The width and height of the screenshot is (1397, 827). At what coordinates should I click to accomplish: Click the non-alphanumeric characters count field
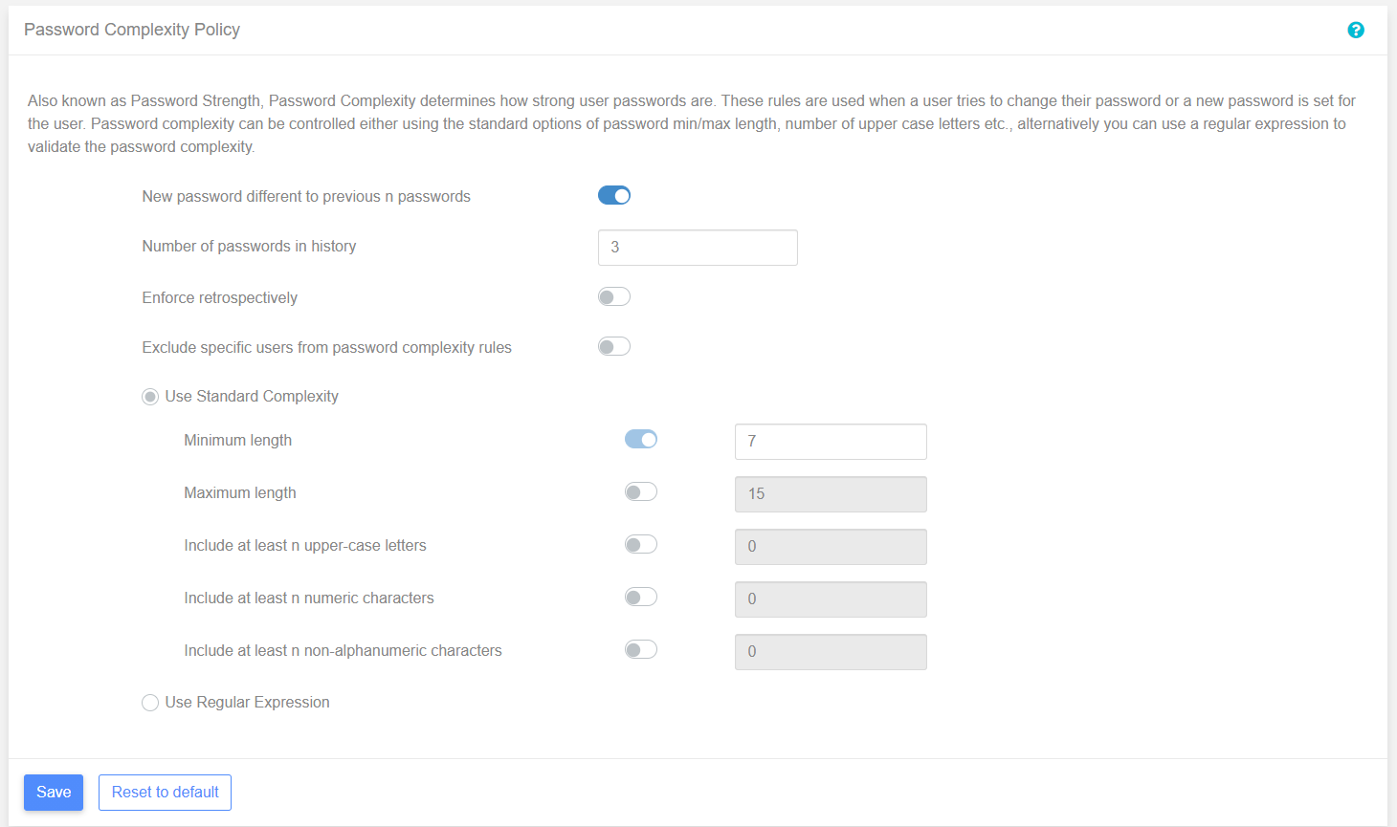pos(831,652)
